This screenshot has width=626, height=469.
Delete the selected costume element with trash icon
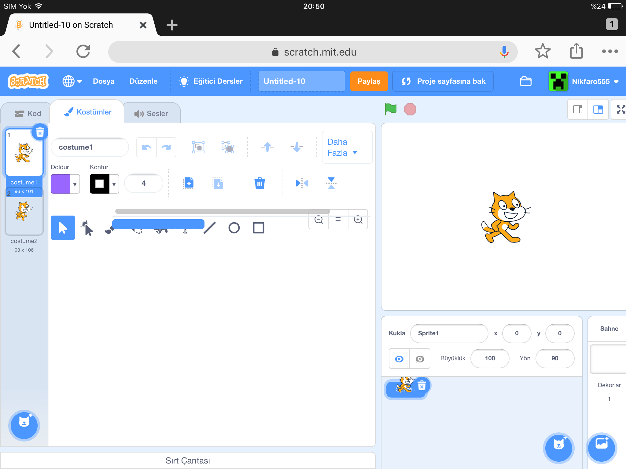pos(260,183)
